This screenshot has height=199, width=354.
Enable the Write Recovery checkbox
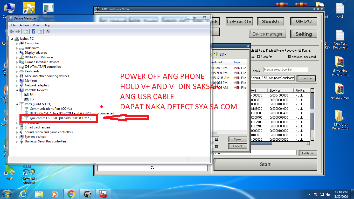tap(275, 51)
